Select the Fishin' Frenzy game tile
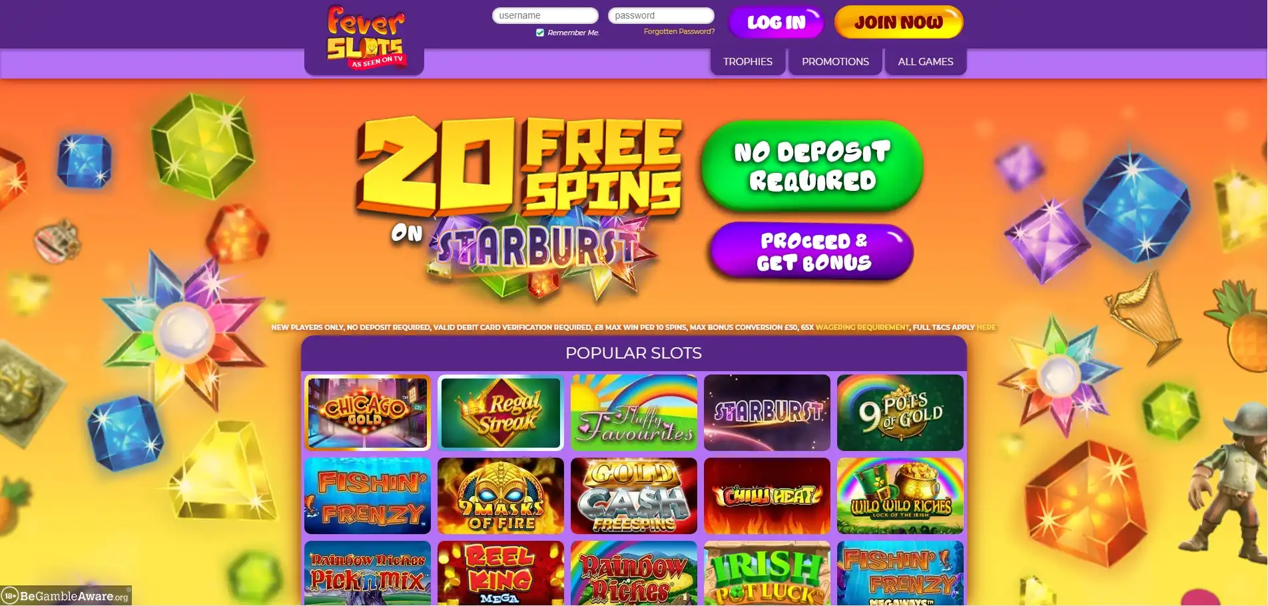The height and width of the screenshot is (606, 1268). point(368,496)
